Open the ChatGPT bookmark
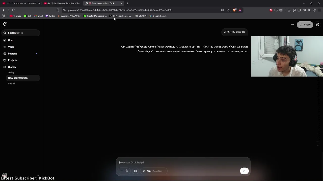This screenshot has width=323, height=181. [x=141, y=16]
